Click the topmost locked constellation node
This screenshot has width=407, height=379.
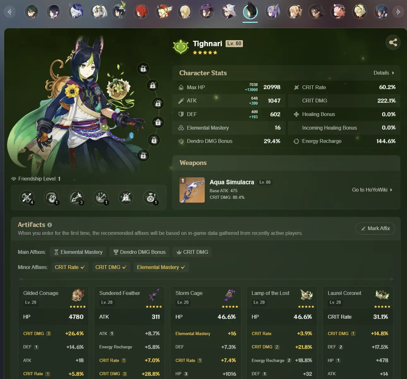point(143,69)
